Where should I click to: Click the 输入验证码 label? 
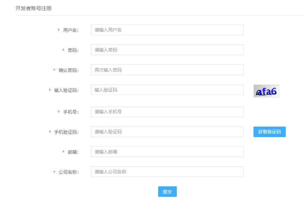[x=66, y=90]
